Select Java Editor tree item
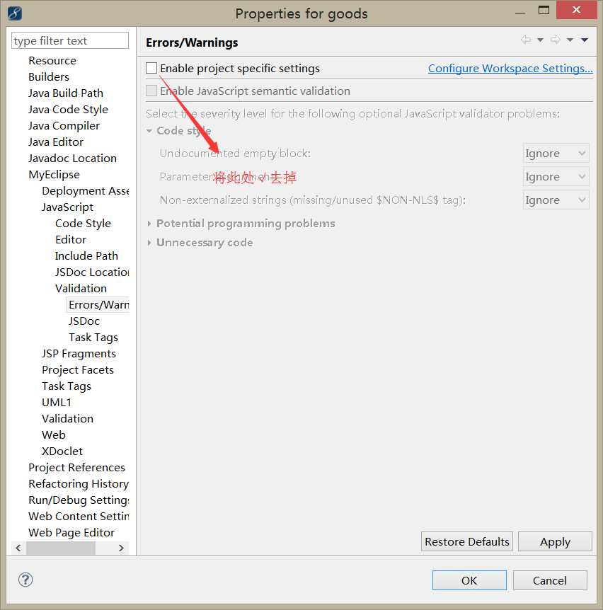 [56, 142]
